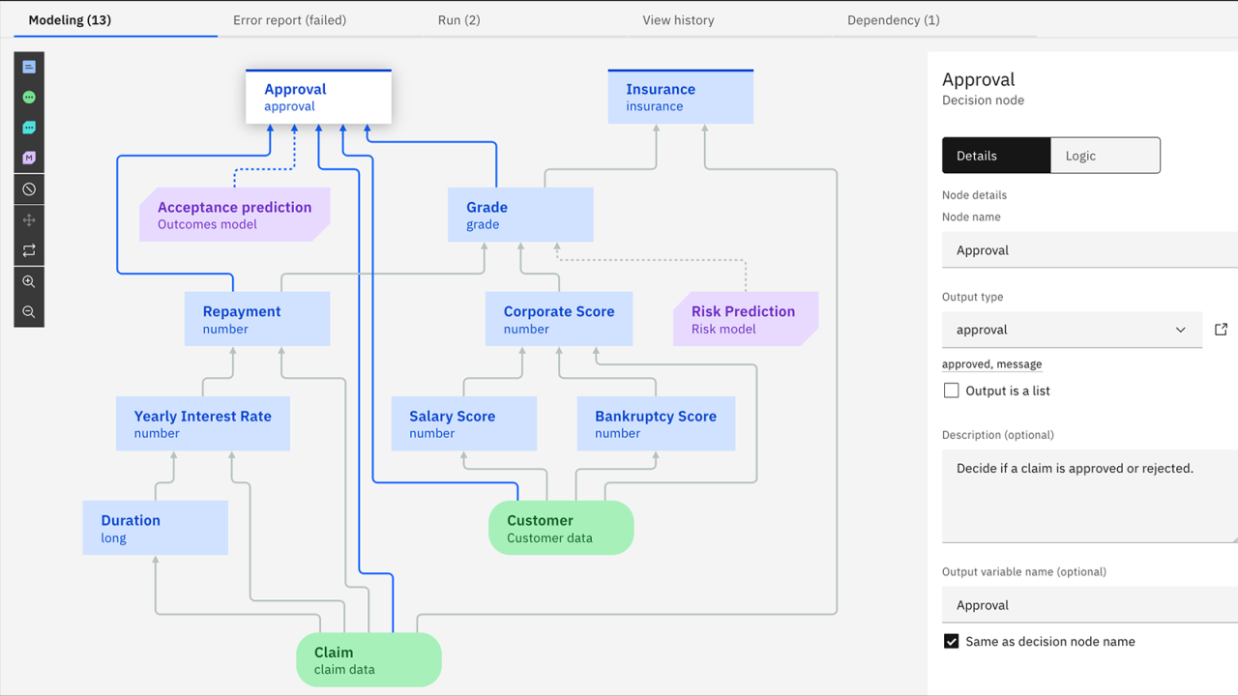Enable the Output is a list checkbox

pos(951,390)
